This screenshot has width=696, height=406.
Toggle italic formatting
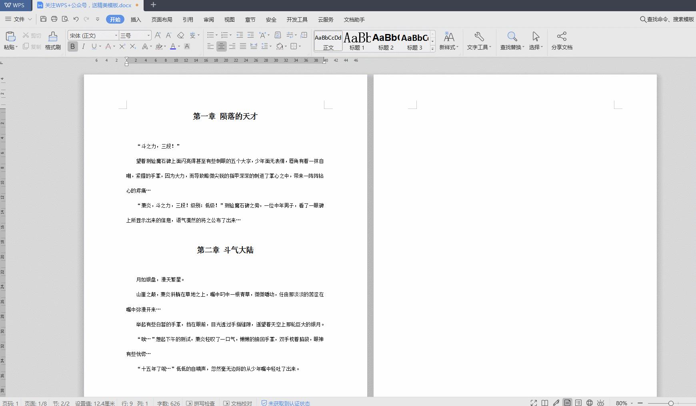click(83, 46)
